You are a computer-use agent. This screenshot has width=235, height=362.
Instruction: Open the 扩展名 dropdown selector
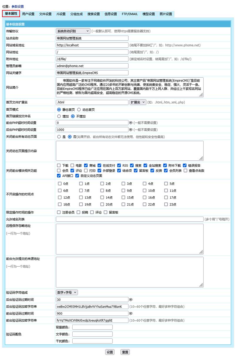[x=138, y=102]
